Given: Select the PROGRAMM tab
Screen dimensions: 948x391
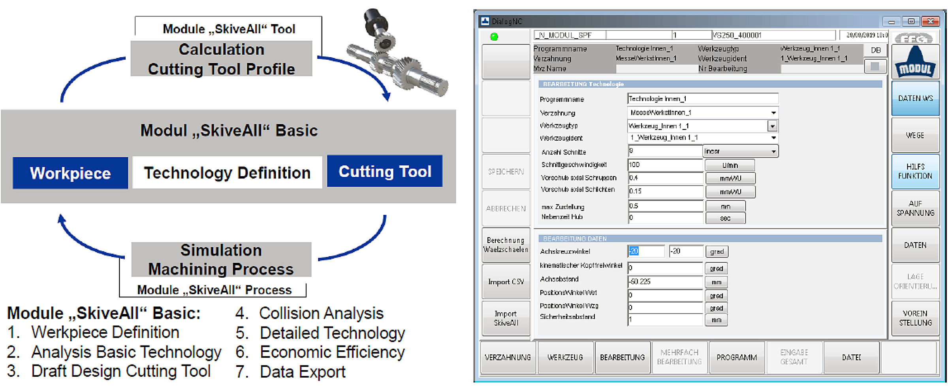Looking at the screenshot, I should [x=737, y=357].
